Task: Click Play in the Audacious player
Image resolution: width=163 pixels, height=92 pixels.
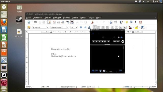Action: (x=96, y=41)
